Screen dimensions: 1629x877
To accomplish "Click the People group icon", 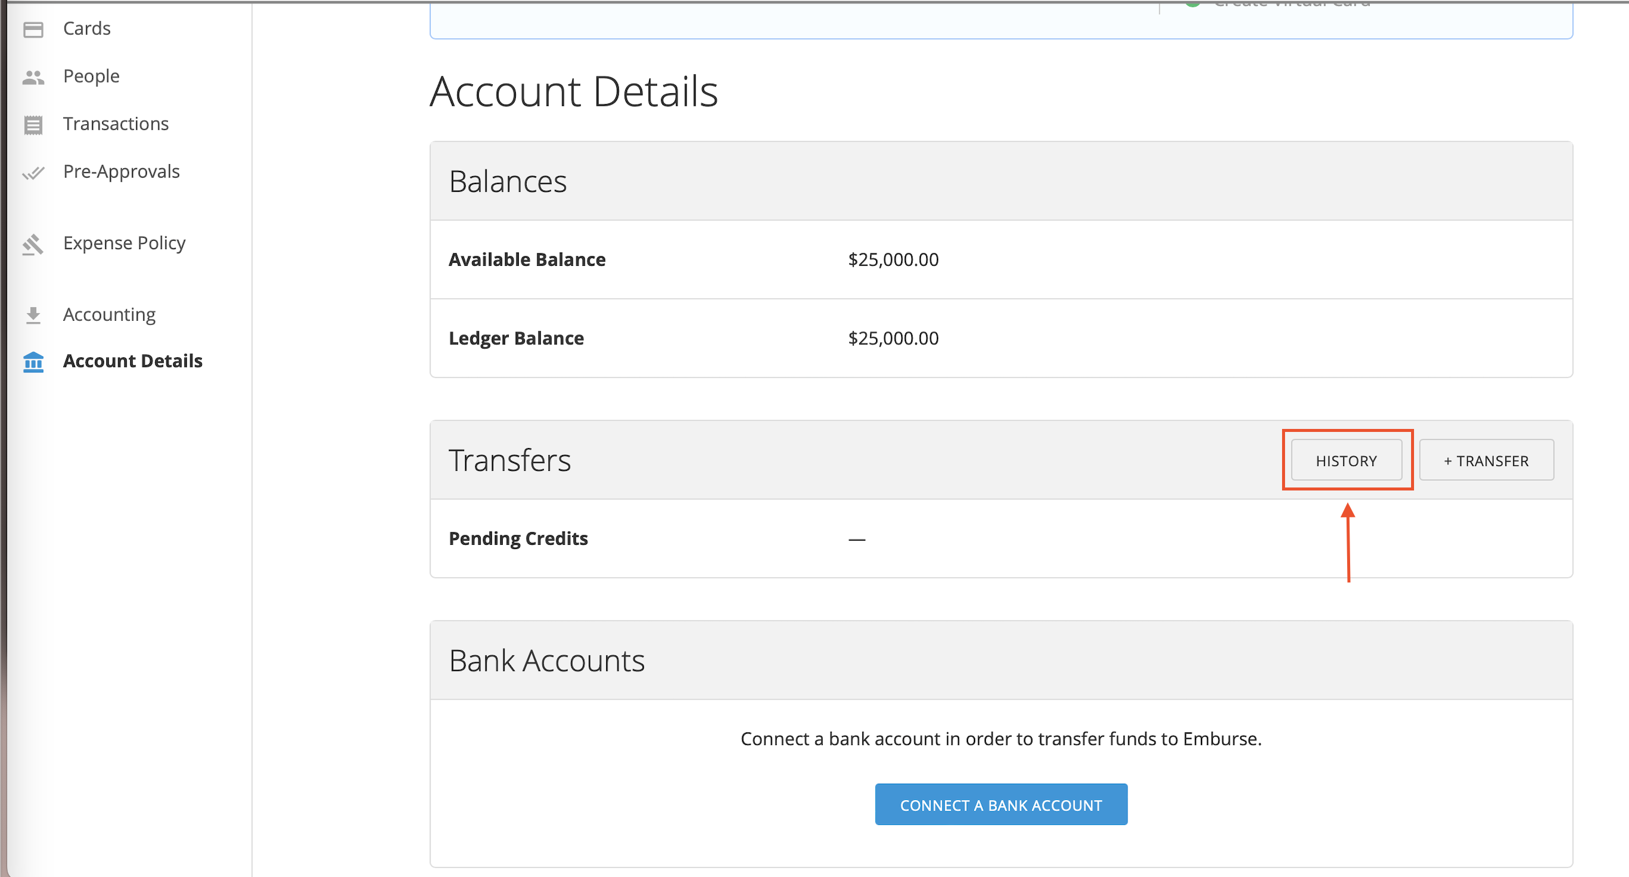I will 33,77.
